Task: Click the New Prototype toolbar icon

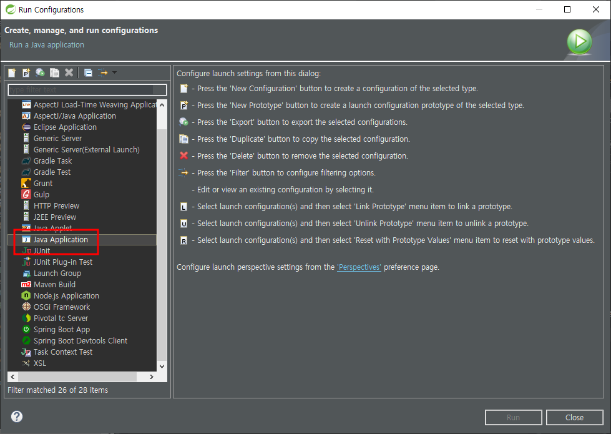Action: [x=26, y=72]
